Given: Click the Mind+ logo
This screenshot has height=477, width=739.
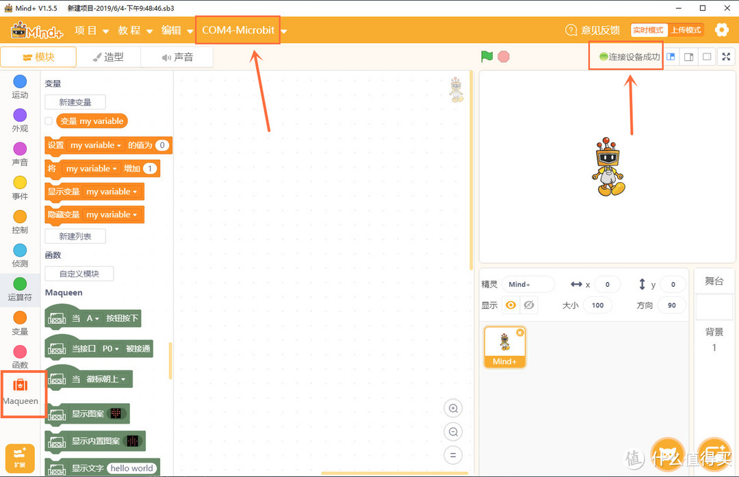Looking at the screenshot, I should point(37,31).
